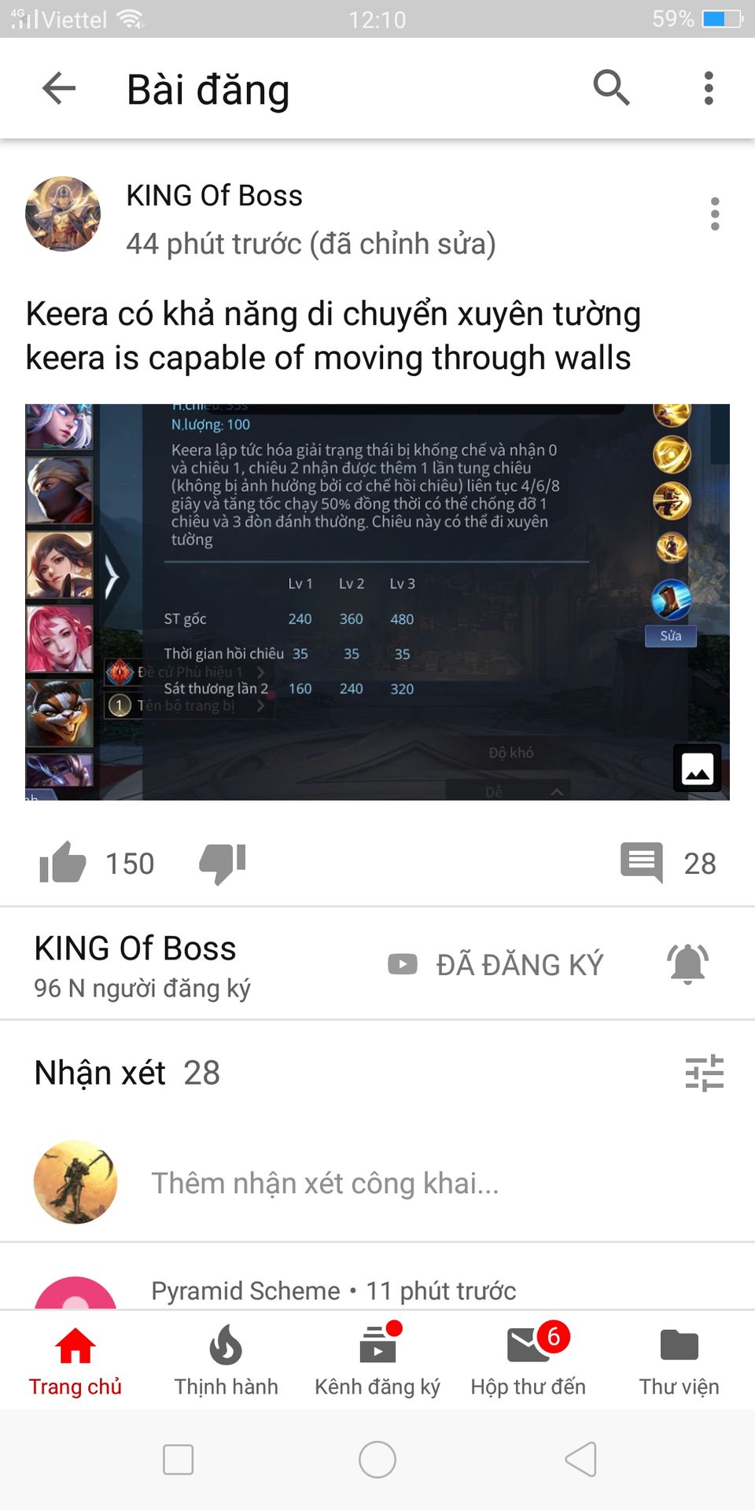Toggle the notification bell for KING Of Boss

[x=687, y=963]
